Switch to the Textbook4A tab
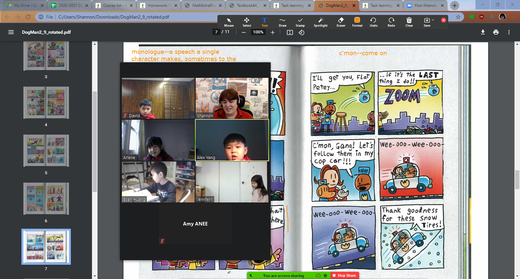 (x=248, y=6)
